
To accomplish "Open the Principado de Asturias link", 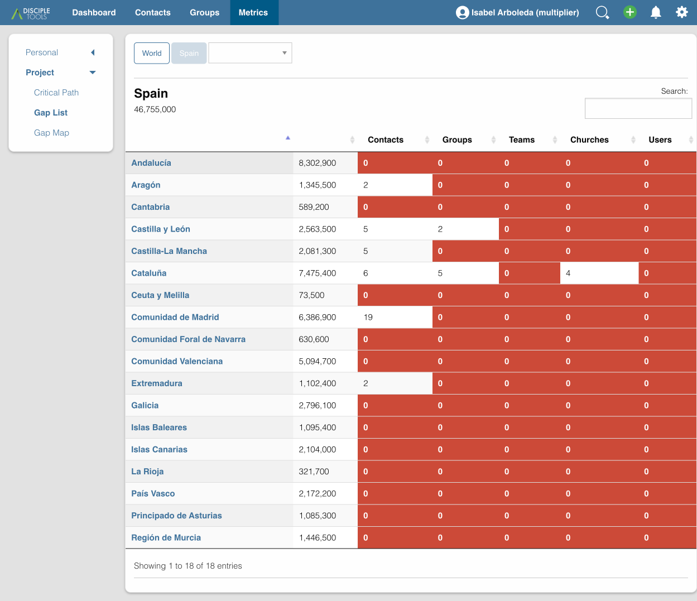I will pyautogui.click(x=176, y=516).
